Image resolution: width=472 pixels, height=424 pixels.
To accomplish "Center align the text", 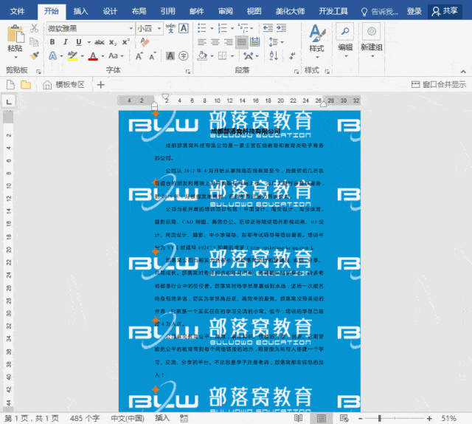I will coord(215,42).
